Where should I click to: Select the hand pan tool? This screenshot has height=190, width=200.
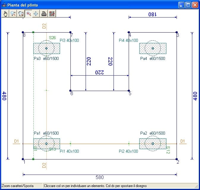pyautogui.click(x=5, y=14)
